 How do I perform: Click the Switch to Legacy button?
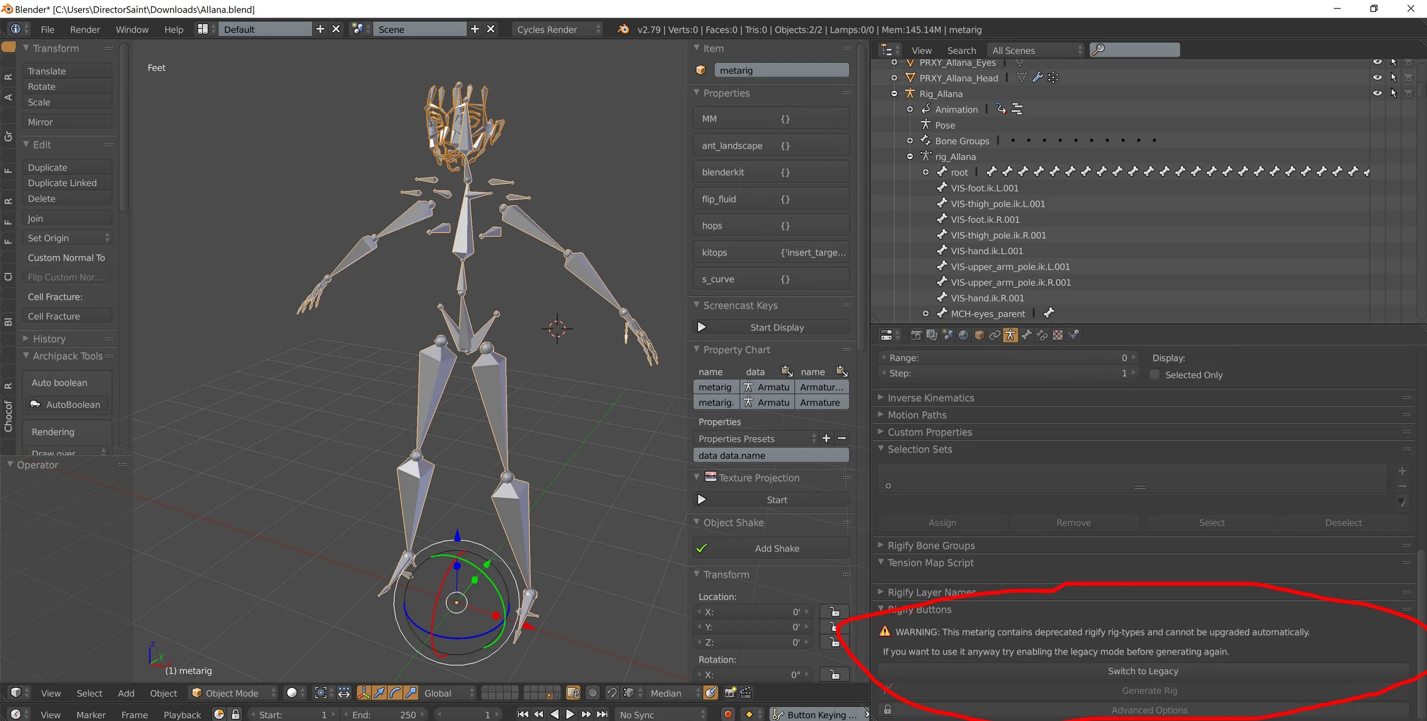(1143, 671)
